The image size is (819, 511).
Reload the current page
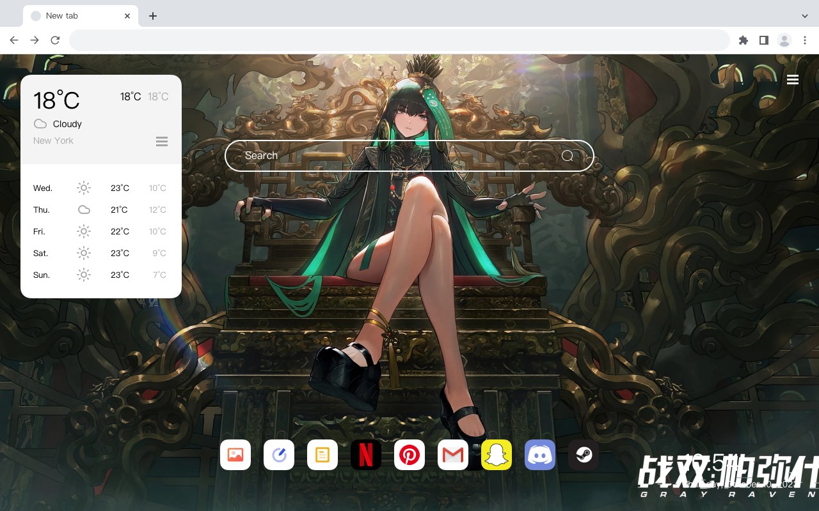[x=55, y=40]
